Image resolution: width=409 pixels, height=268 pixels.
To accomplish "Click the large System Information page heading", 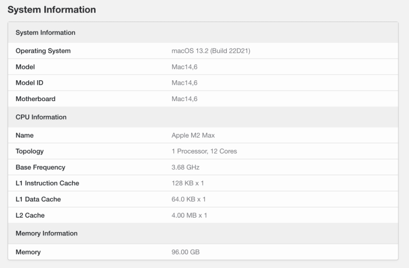I will 52,10.
